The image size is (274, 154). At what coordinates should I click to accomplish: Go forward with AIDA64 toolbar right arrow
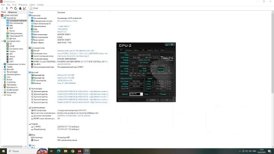pyautogui.click(x=7, y=8)
